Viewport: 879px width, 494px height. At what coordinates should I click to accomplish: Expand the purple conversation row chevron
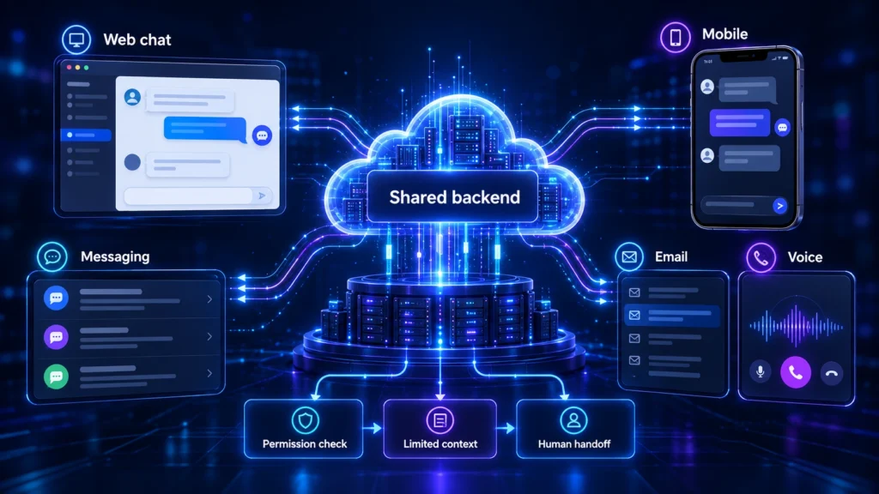[209, 336]
